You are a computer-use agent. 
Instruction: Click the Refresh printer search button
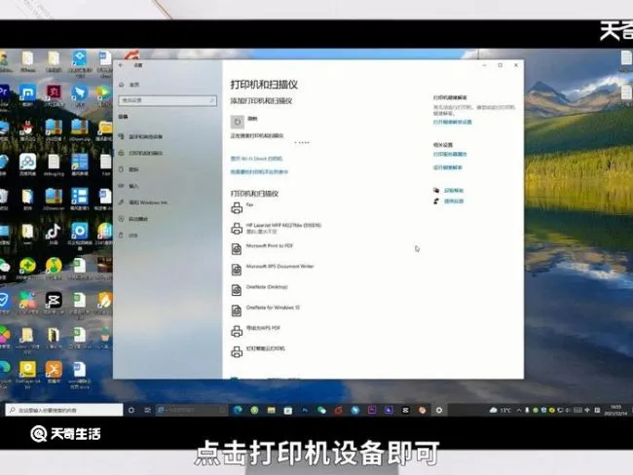click(x=238, y=122)
